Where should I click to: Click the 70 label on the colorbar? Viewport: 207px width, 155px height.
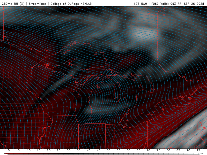click(x=148, y=150)
